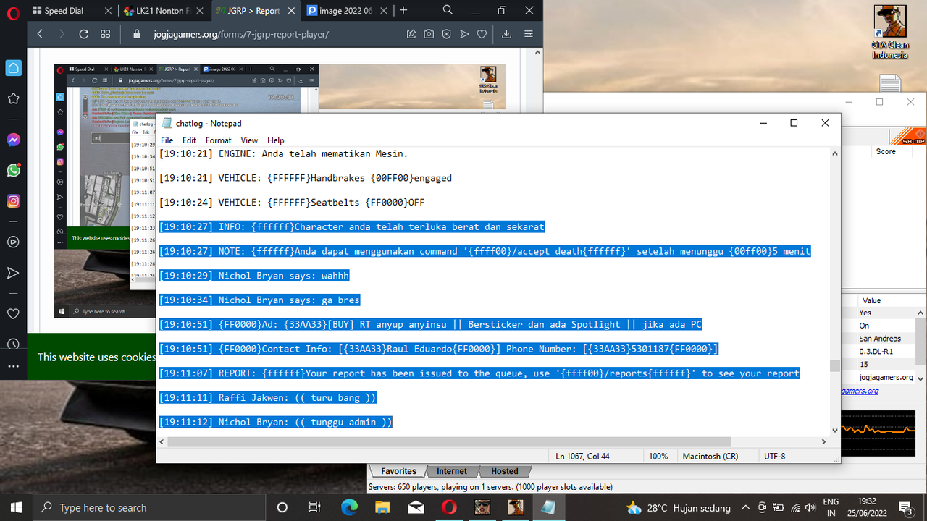
Task: Open the notification center icon
Action: coord(905,507)
